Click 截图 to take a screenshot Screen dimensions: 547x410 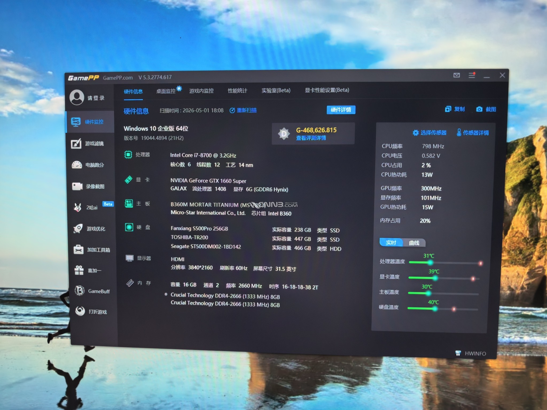[x=486, y=109]
